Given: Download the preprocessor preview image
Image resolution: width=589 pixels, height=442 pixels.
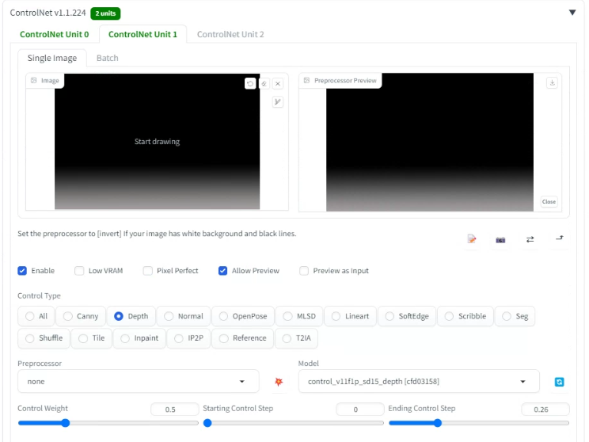Looking at the screenshot, I should (x=552, y=82).
